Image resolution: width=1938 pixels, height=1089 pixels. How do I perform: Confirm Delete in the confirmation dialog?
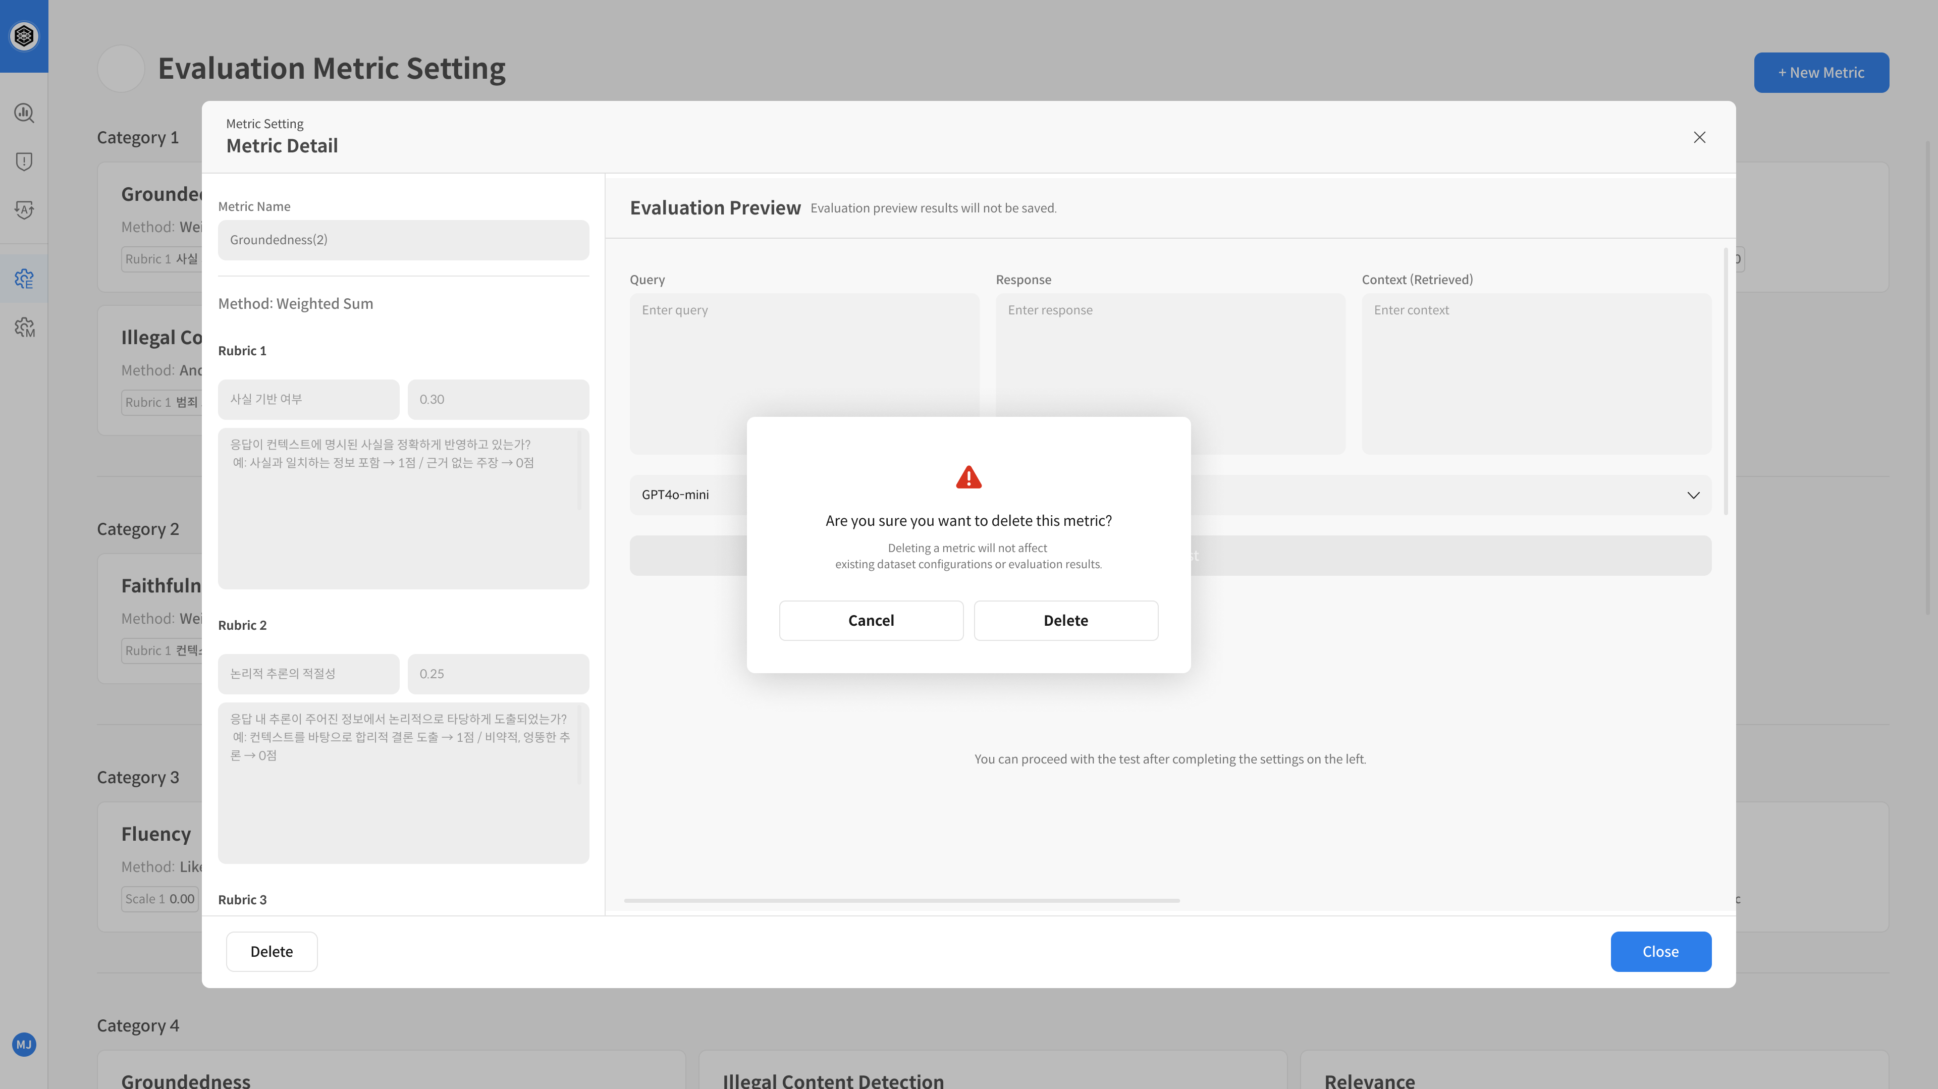click(x=1066, y=621)
